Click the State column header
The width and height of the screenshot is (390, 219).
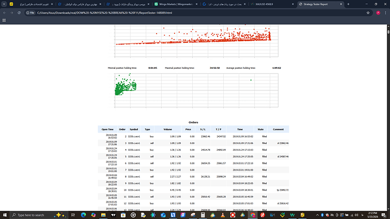click(261, 129)
